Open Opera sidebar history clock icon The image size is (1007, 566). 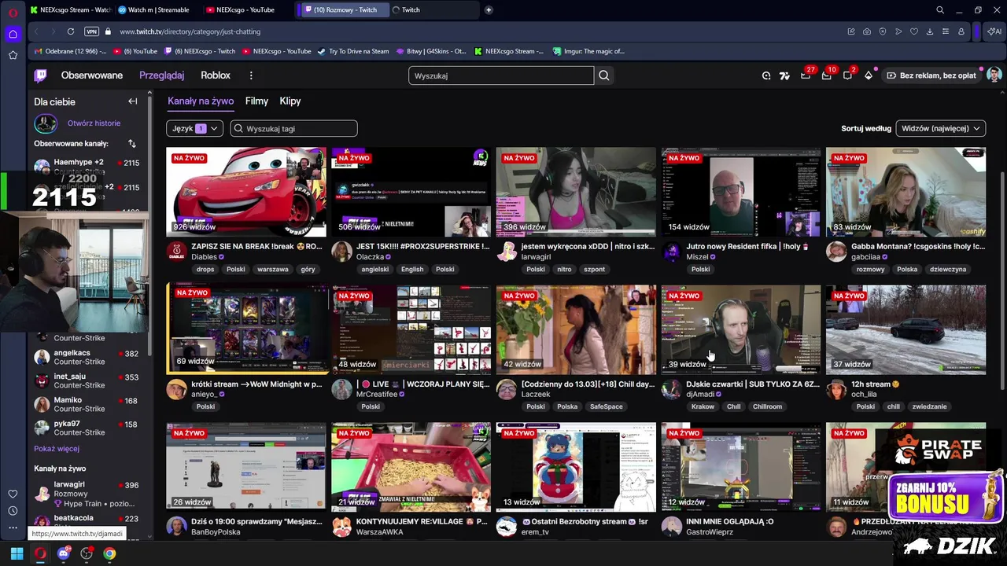point(13,511)
